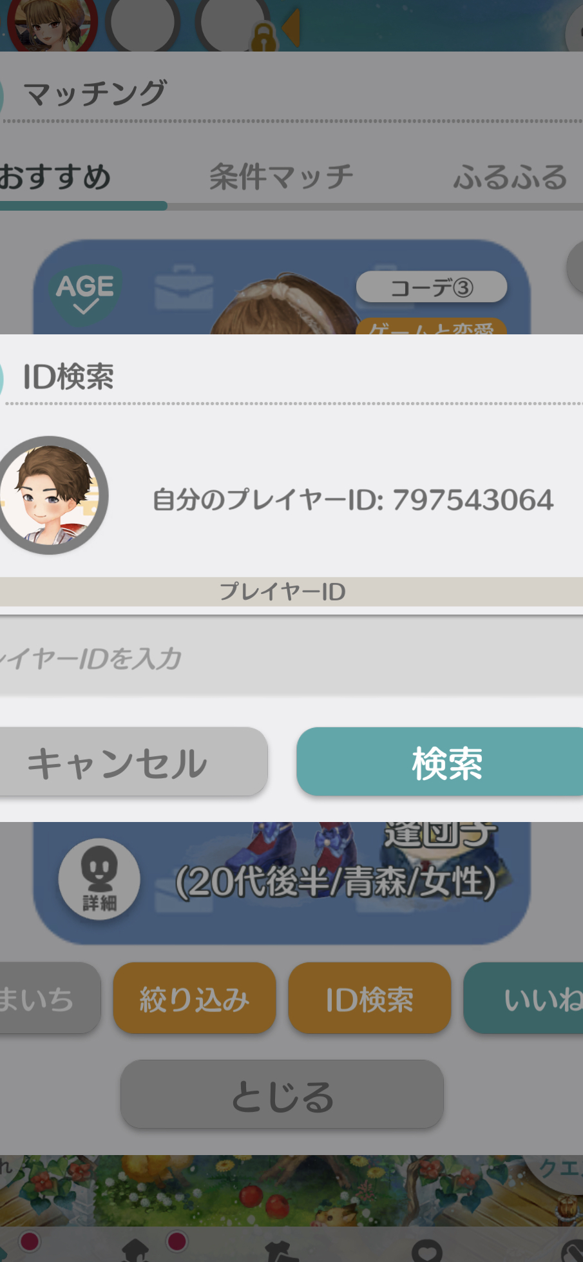Tap the orange ID検索 button
This screenshot has width=583, height=1262.
click(x=369, y=998)
